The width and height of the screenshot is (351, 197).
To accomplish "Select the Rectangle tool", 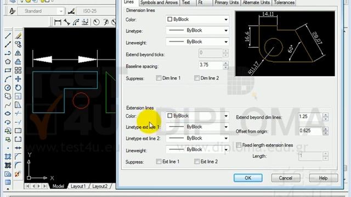I will coord(8,71).
